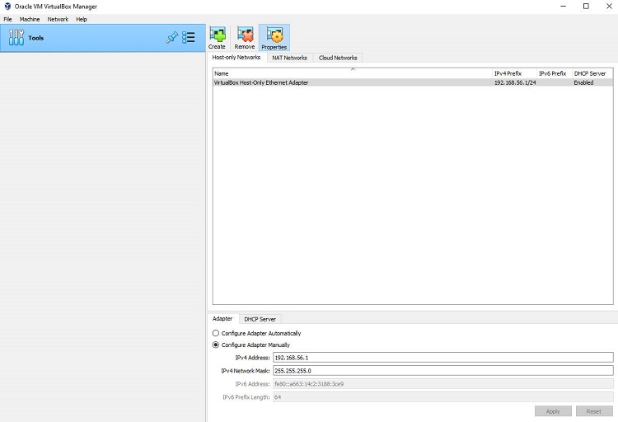Viewport: 618px width, 422px height.
Task: Sort by the DHCP Server column header
Action: [x=592, y=73]
